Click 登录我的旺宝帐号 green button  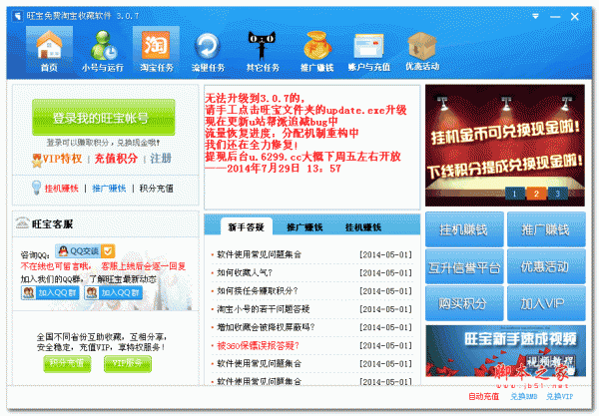tap(104, 117)
